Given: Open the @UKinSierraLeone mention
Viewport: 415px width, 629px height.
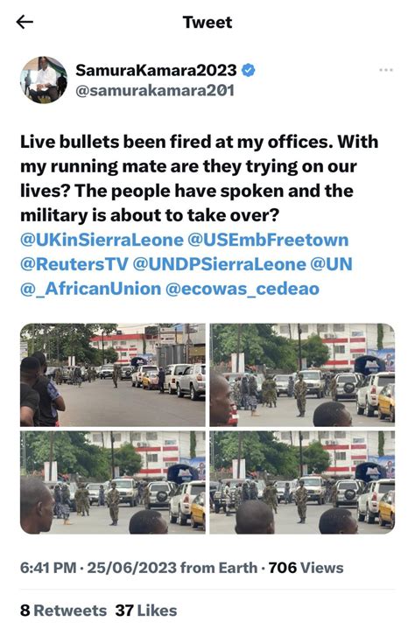Looking at the screenshot, I should (102, 240).
